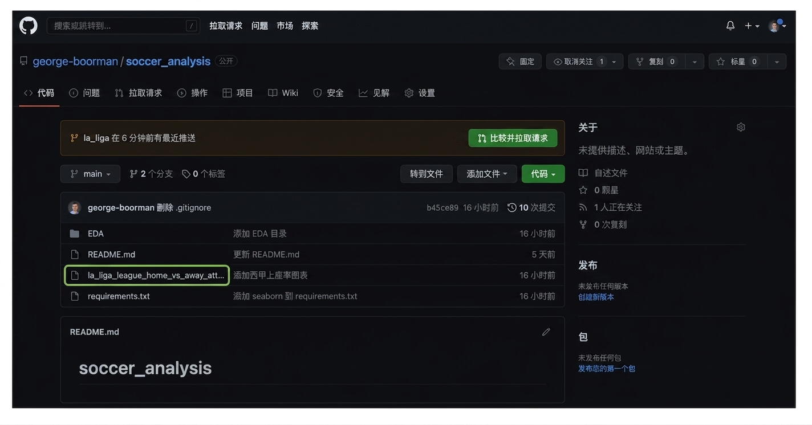Open the notifications bell

730,26
